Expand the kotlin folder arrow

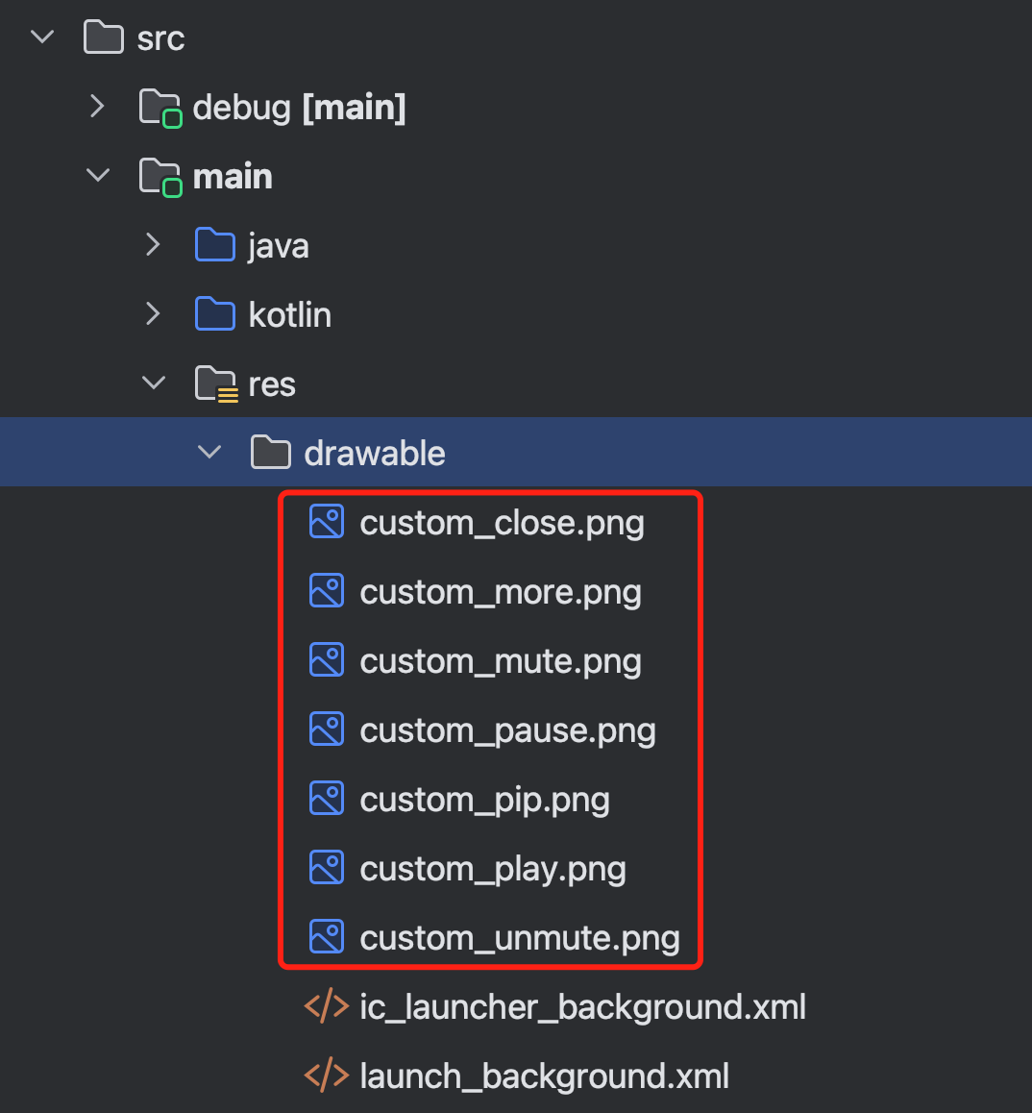coord(154,315)
